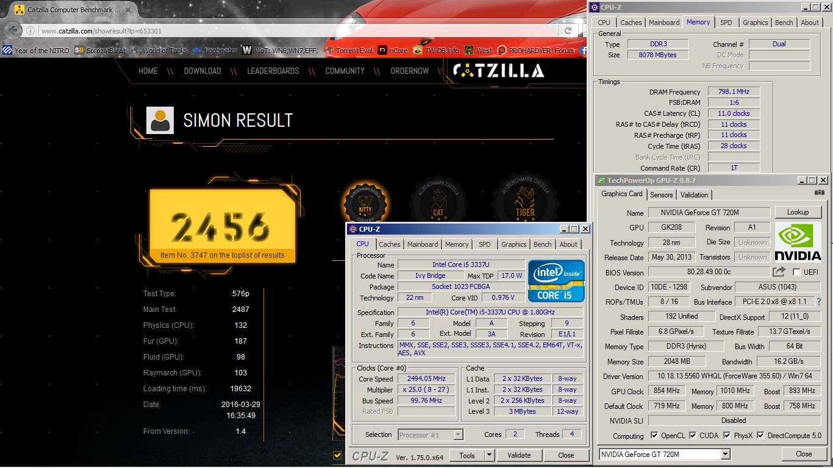The image size is (833, 468).
Task: Toggle the yellow checkbox under the Catzilla graph
Action: pyautogui.click(x=337, y=455)
